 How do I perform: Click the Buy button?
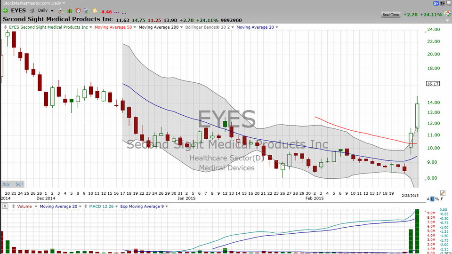point(6,184)
